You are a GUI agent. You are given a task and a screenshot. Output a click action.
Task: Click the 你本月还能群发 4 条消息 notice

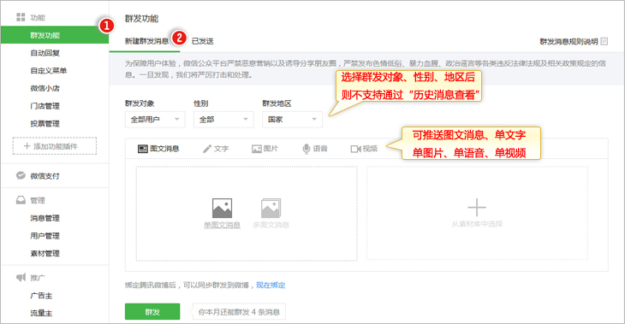pos(239,312)
